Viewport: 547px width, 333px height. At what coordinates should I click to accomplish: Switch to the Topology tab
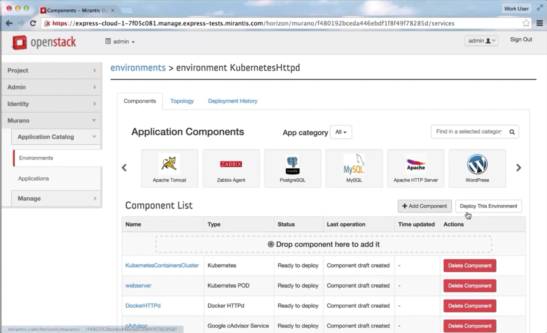click(182, 101)
